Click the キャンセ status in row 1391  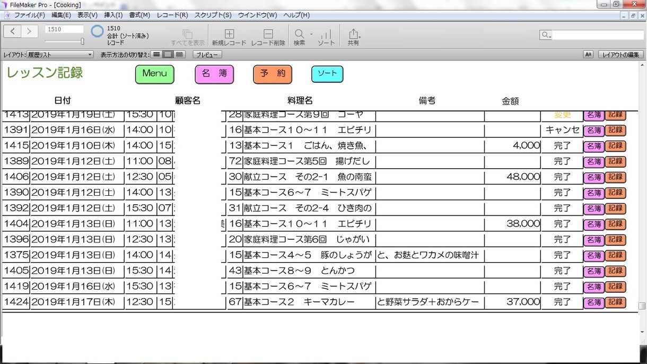[x=562, y=130]
